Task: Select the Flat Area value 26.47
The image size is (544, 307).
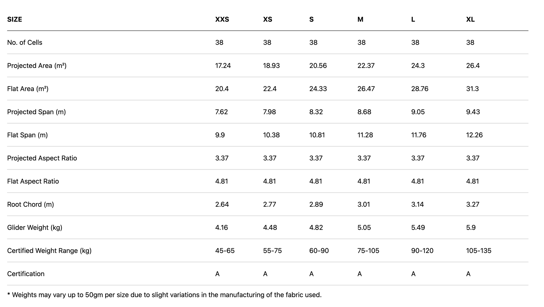Action: 366,88
